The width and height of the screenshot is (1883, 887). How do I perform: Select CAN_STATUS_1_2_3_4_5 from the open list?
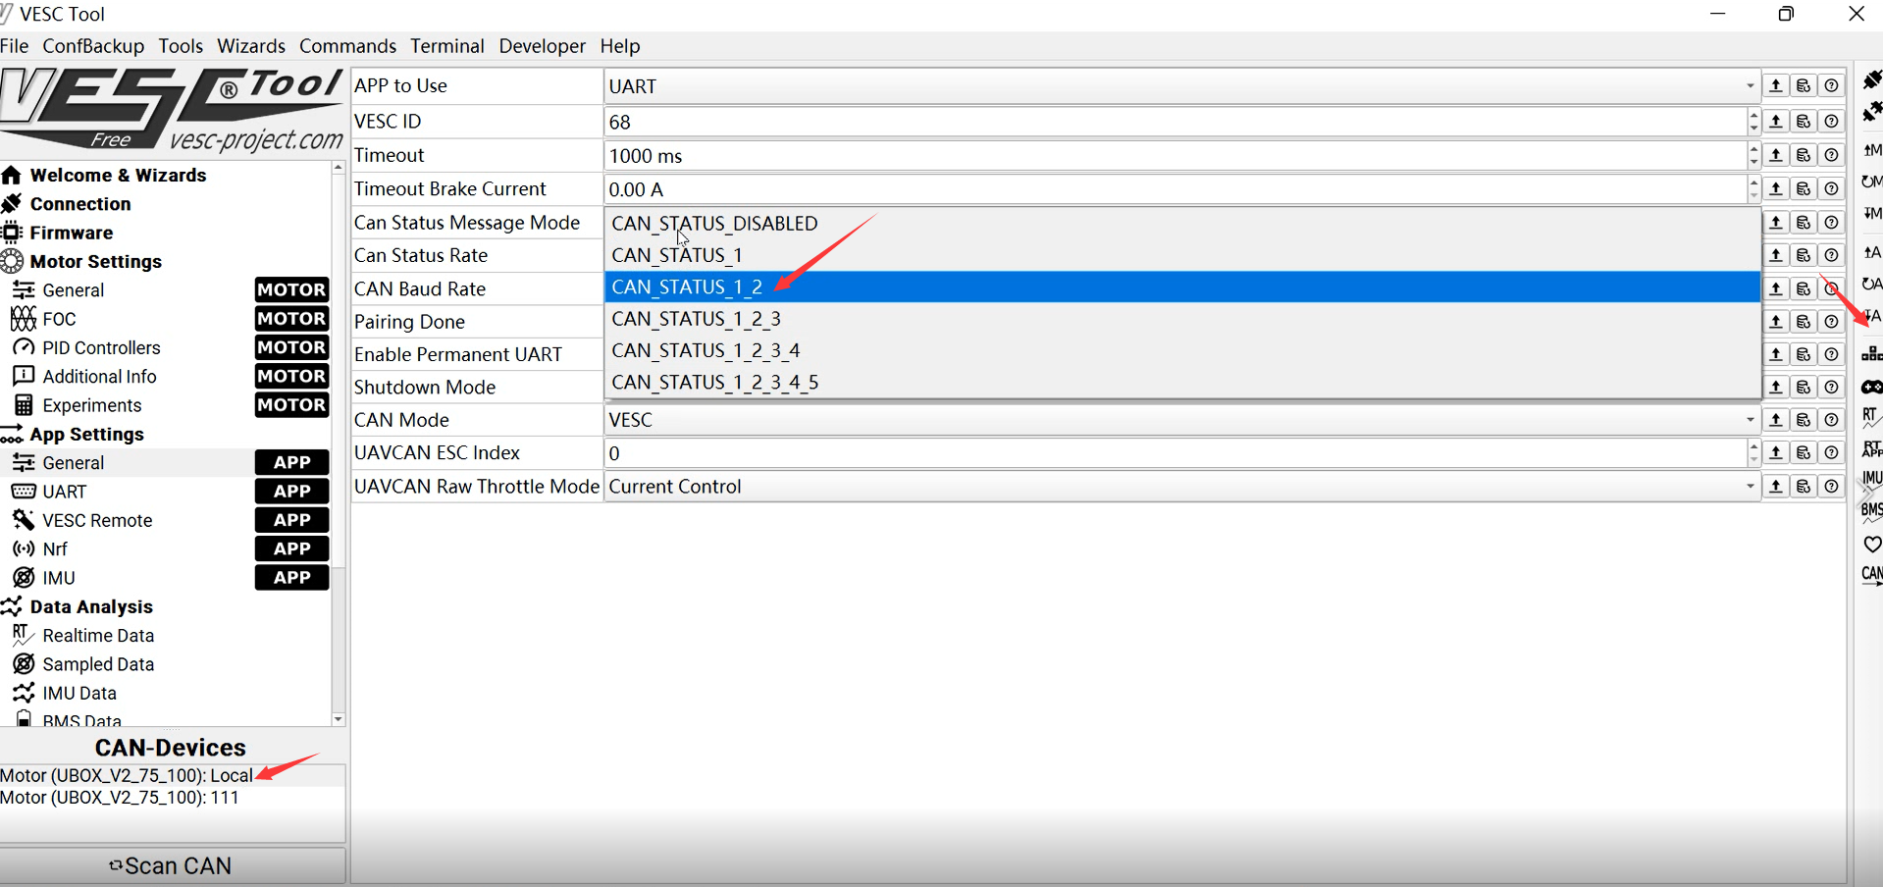[x=714, y=382]
